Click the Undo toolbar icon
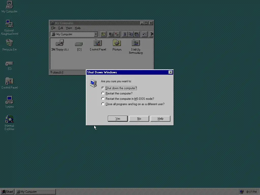Image resolution: width=260 pixels, height=195 pixels. (x=144, y=34)
